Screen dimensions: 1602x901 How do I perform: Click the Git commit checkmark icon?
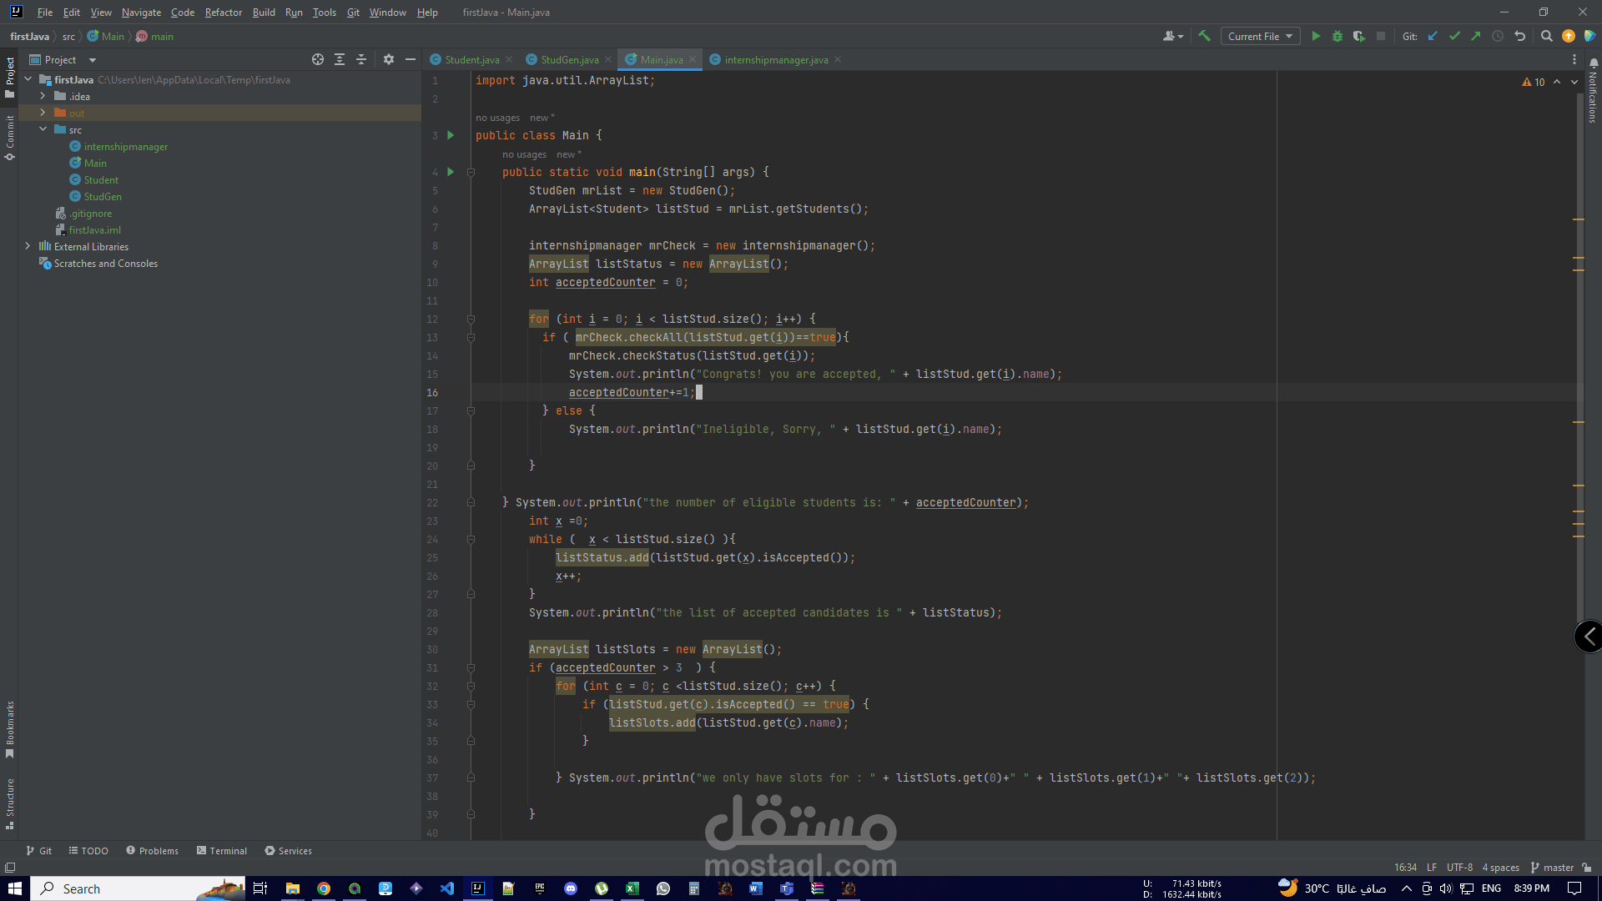pos(1454,37)
